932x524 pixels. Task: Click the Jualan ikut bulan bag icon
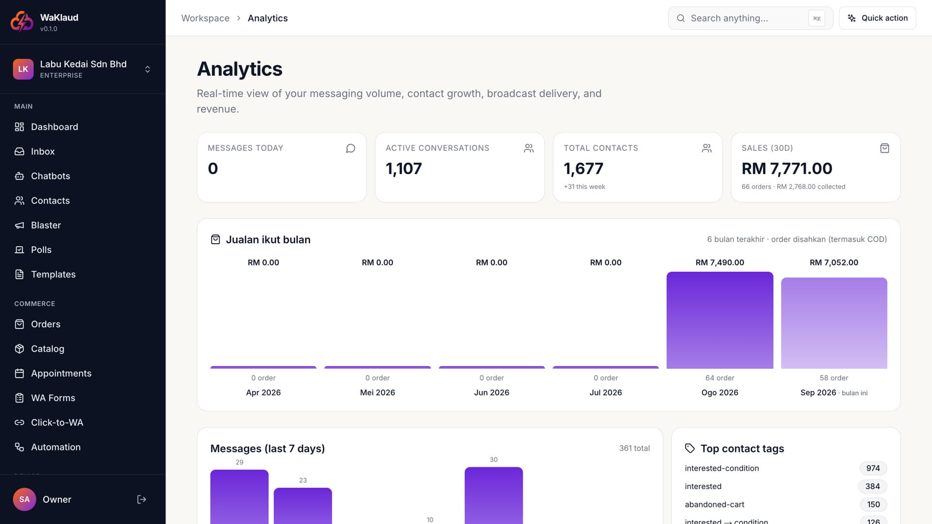pyautogui.click(x=216, y=239)
